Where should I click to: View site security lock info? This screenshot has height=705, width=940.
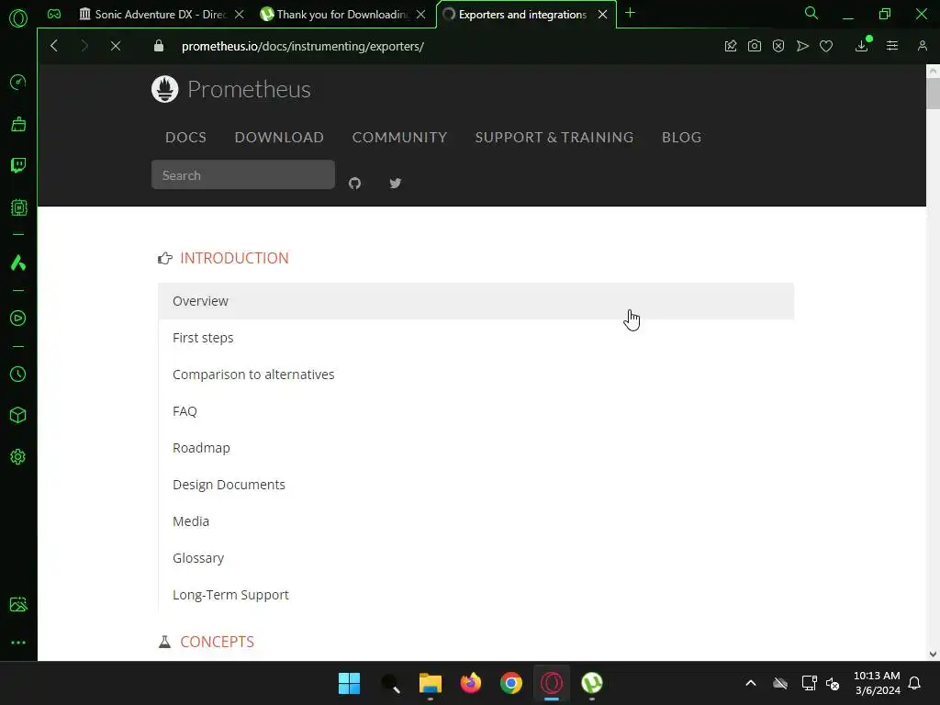pyautogui.click(x=158, y=46)
